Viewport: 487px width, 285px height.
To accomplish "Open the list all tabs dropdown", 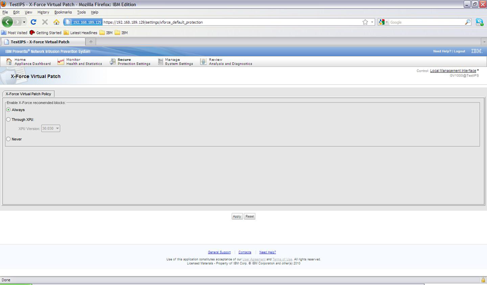I will click(x=484, y=42).
